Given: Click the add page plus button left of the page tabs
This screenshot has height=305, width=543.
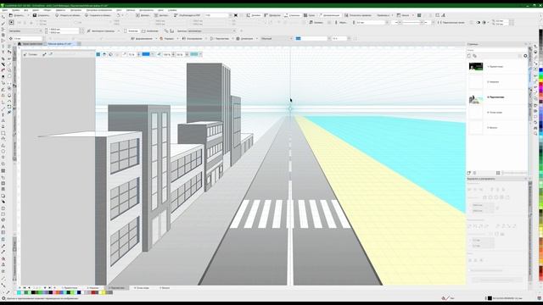Looking at the screenshot, I should click(x=54, y=288).
